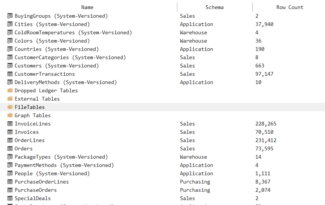Click the InvoiceLines table grid icon
Screen dimensions: 325x205
point(10,124)
